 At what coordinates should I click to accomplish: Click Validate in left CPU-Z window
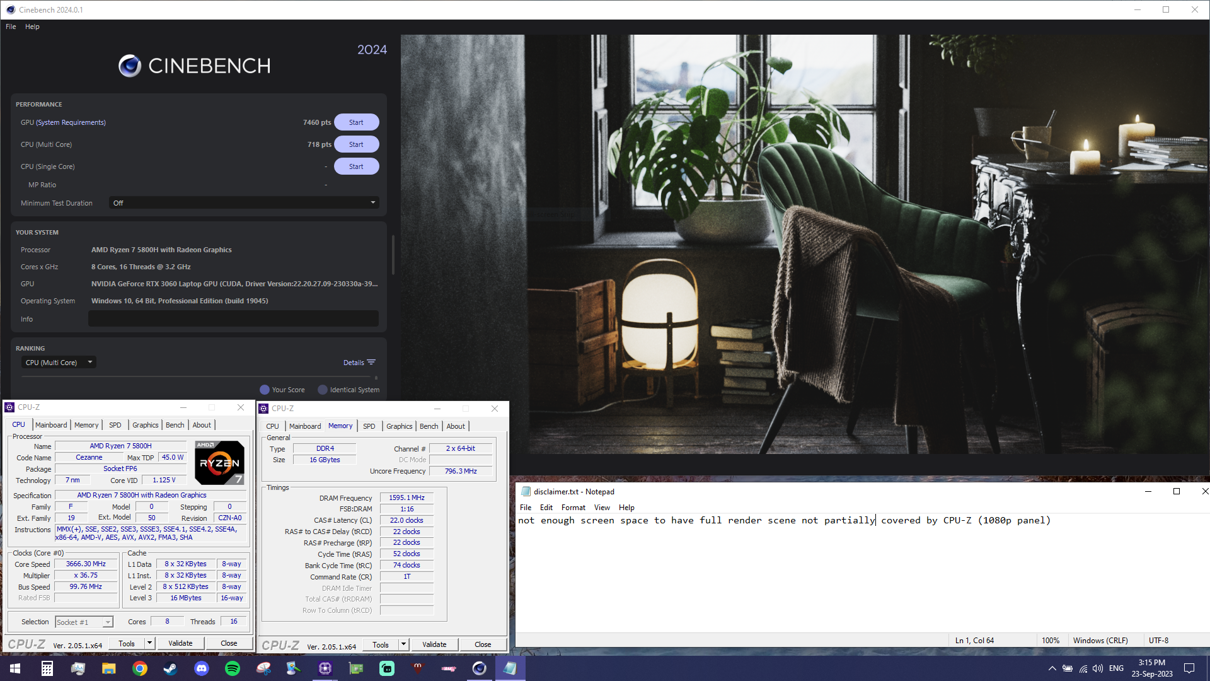click(180, 644)
